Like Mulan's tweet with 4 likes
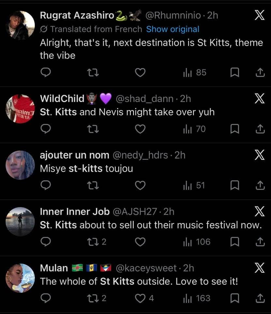Image resolution: width=271 pixels, height=314 pixels. (140, 298)
